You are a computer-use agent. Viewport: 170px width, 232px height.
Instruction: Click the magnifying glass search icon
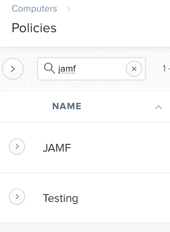49,68
